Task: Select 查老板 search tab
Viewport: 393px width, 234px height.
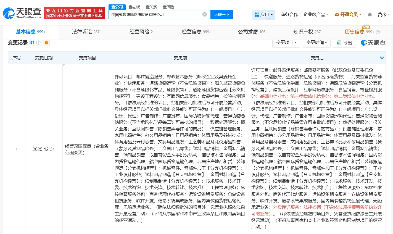Action: pos(134,7)
